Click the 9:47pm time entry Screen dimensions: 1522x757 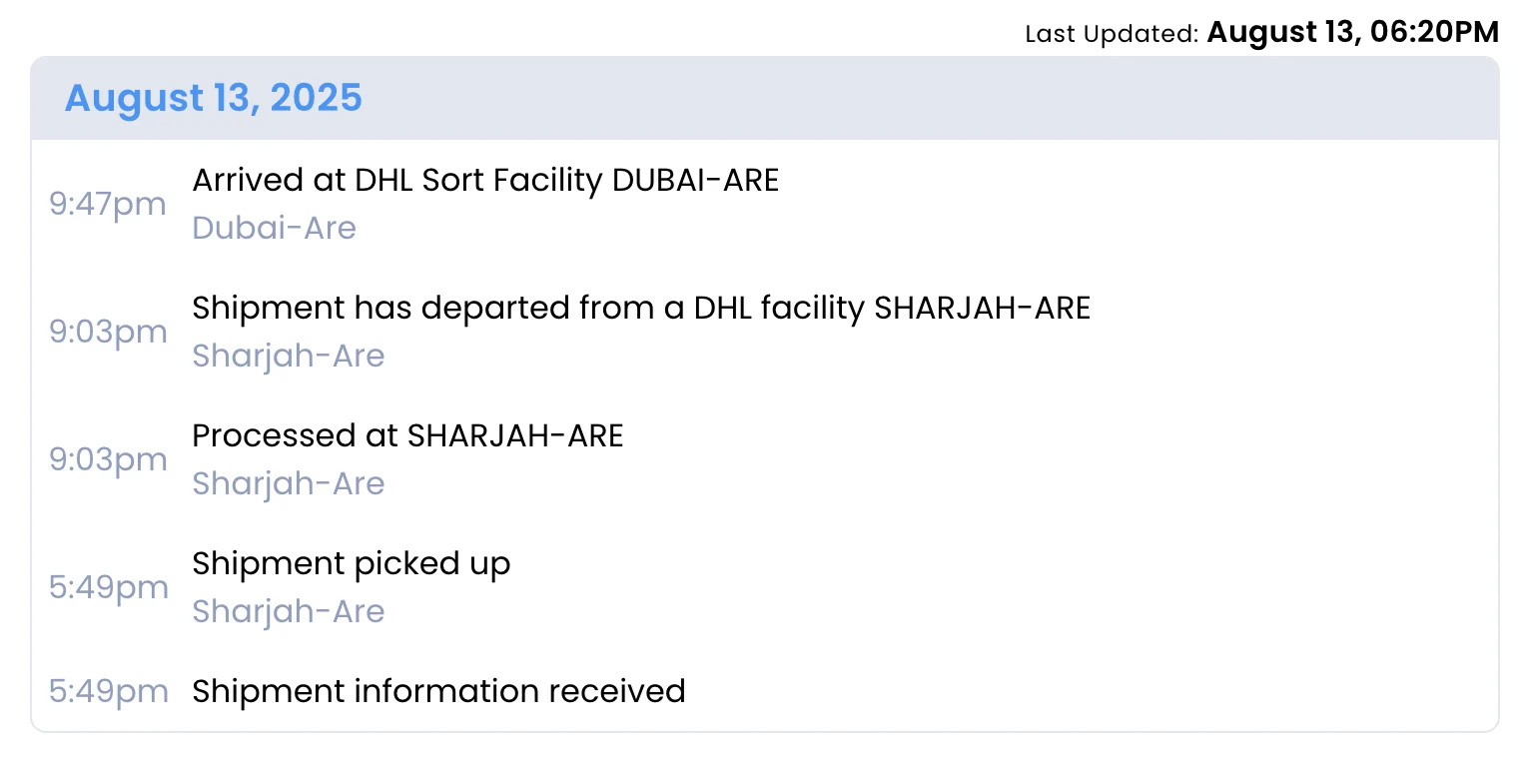(108, 205)
